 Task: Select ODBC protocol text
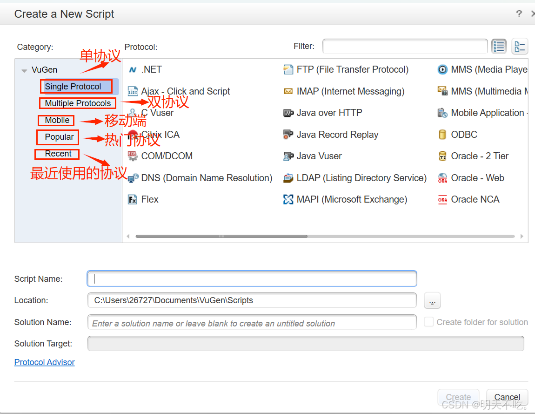(464, 135)
